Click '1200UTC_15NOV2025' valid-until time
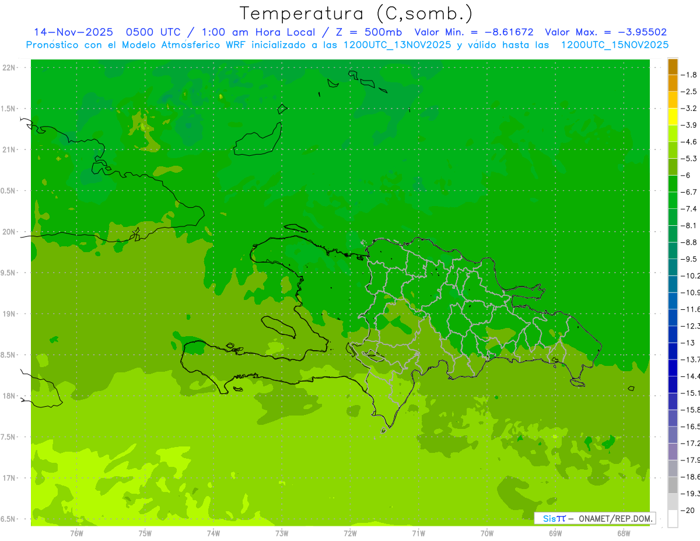This screenshot has width=700, height=541. (615, 45)
